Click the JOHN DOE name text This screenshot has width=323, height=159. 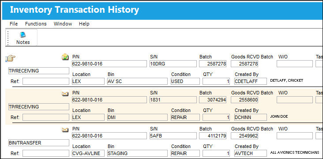(279, 116)
